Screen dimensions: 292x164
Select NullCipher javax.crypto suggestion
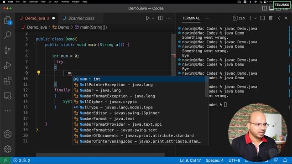click(x=141, y=102)
